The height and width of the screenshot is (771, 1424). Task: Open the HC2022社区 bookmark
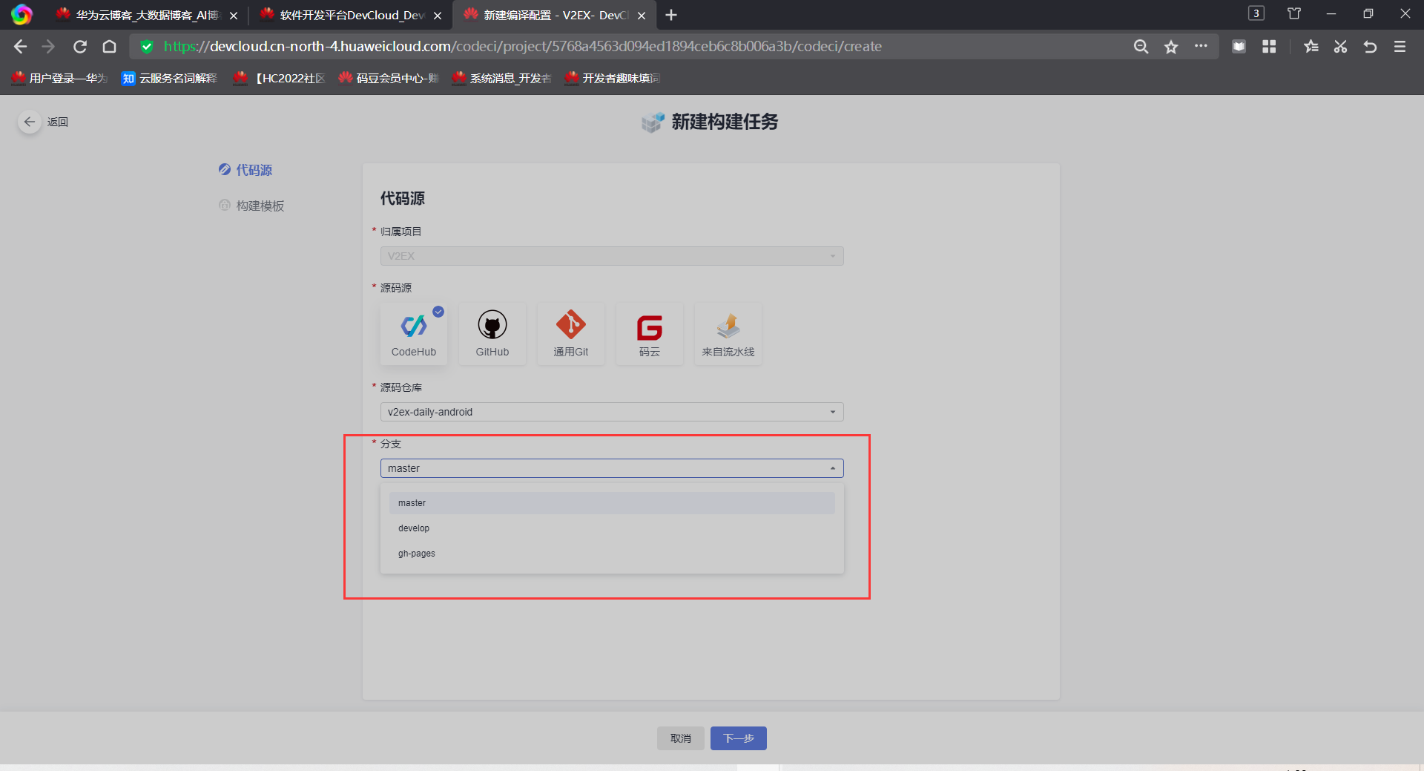279,78
